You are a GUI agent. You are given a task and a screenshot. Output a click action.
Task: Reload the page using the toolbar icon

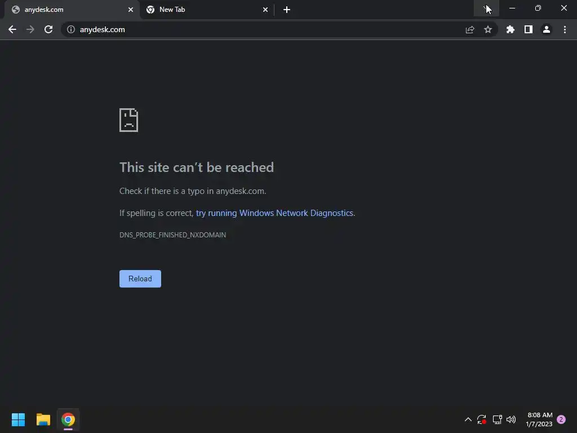48,29
